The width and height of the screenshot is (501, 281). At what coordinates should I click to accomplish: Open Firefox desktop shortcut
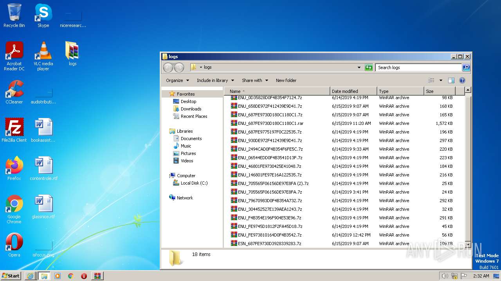(14, 169)
